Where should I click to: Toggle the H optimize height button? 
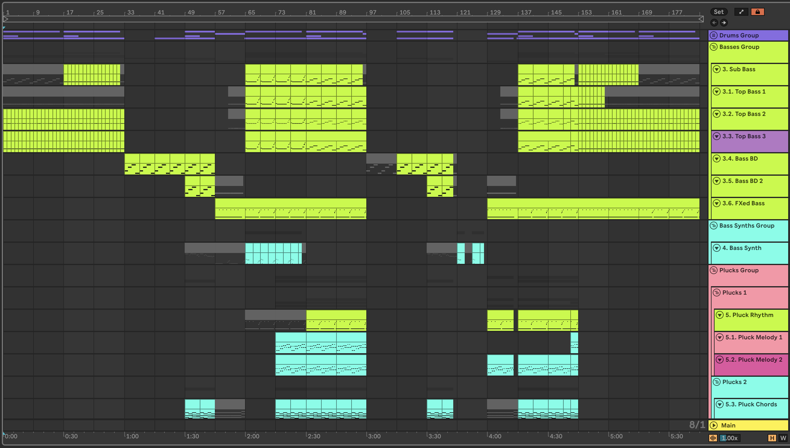pyautogui.click(x=772, y=438)
